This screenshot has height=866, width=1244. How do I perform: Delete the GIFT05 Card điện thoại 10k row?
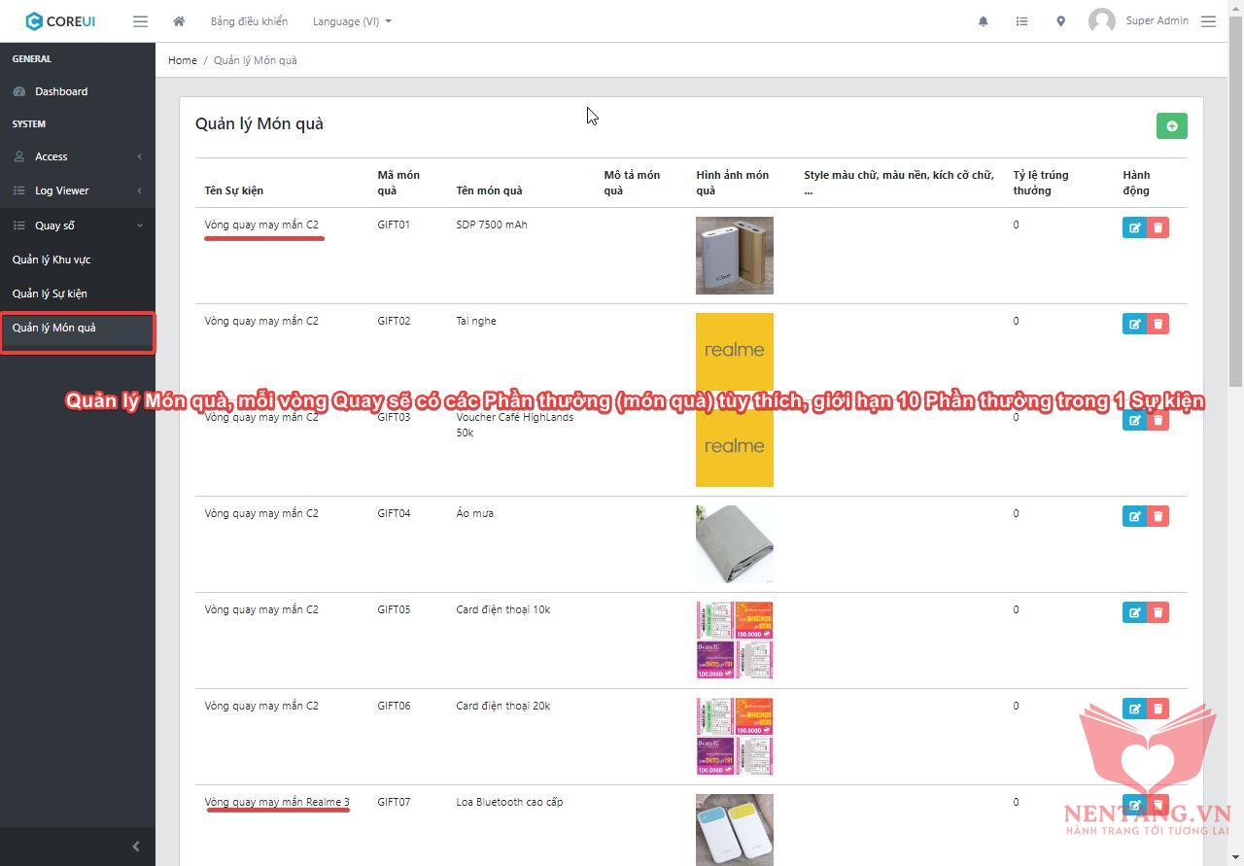click(1158, 612)
